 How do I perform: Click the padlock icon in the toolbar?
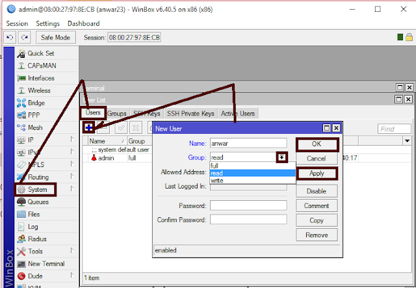point(409,37)
